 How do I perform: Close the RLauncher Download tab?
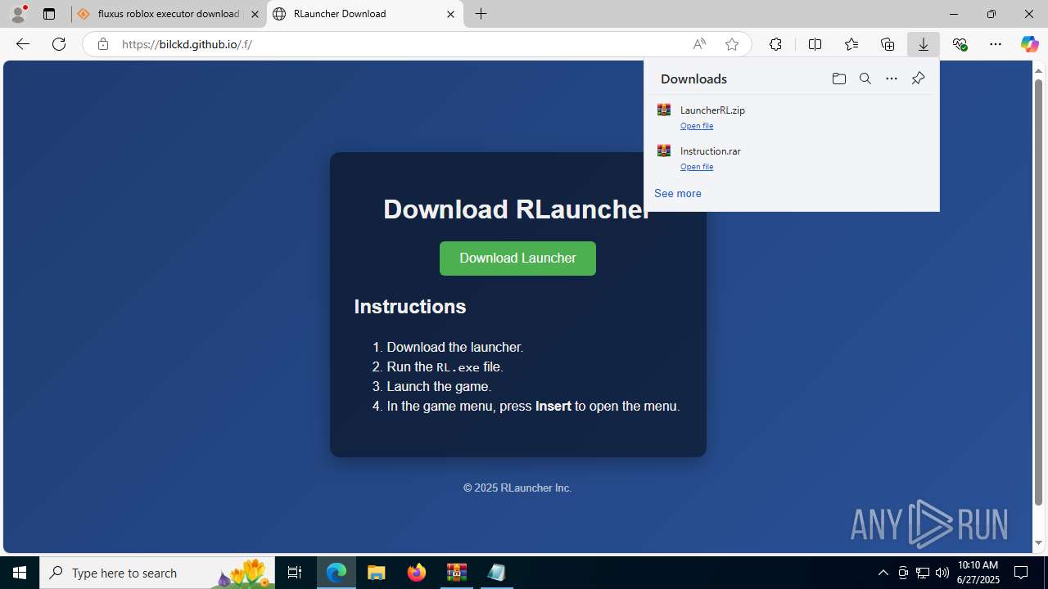[x=450, y=14]
